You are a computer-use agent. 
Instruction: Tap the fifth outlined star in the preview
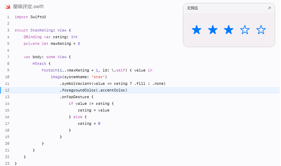[261, 30]
